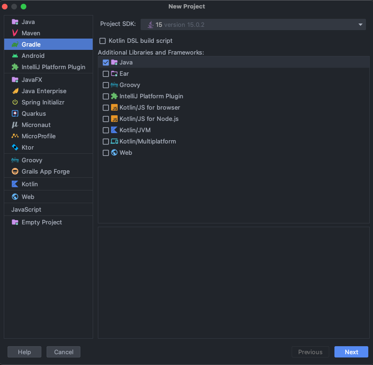
Task: Click the Project SDK field showing version 15.0.2
Action: pos(253,24)
